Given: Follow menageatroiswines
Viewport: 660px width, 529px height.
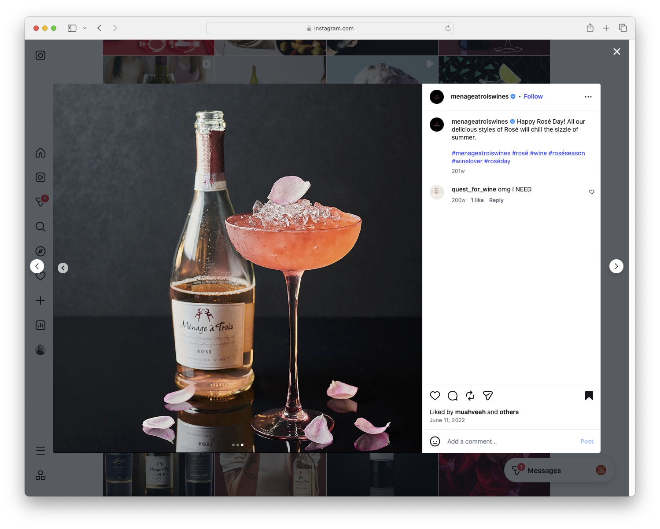Looking at the screenshot, I should coord(533,96).
